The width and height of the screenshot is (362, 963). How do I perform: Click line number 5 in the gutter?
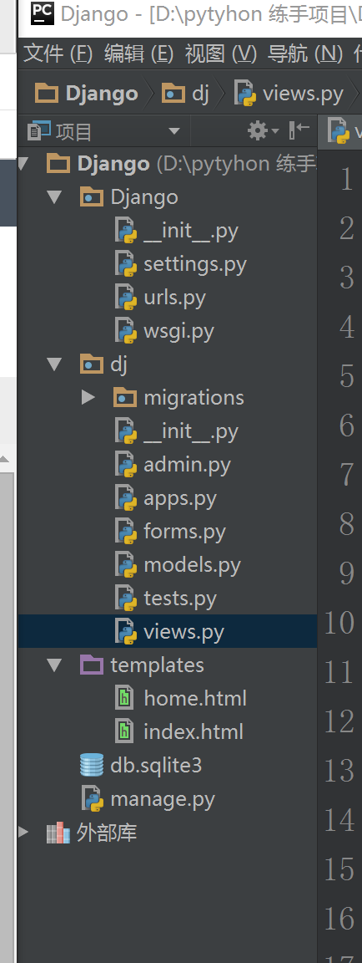click(x=347, y=376)
